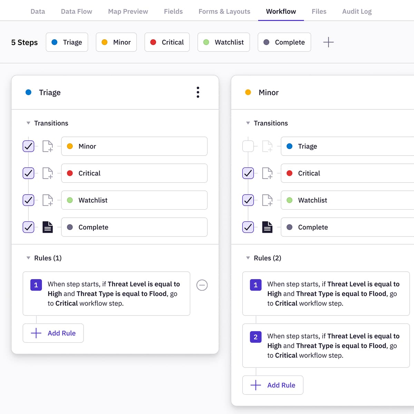The width and height of the screenshot is (414, 414).
Task: Collapse Triage's Rules (1) section
Action: point(29,258)
